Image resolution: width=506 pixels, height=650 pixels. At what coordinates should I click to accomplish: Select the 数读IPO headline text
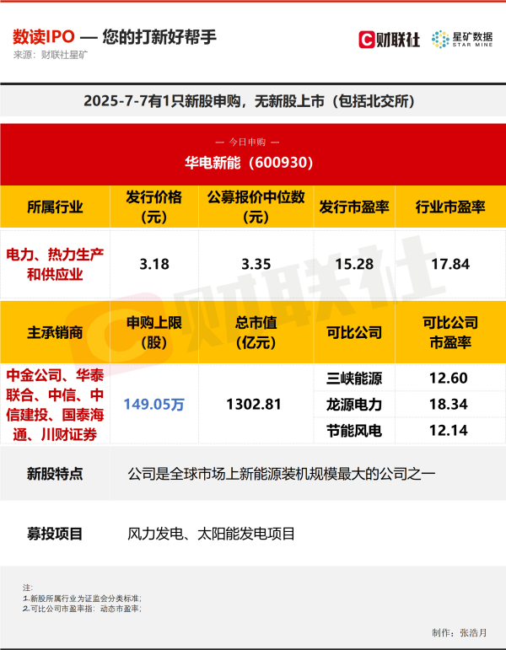[44, 37]
